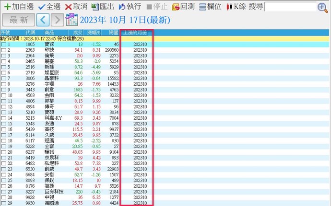
Task: Open the calendar date picker icon
Action: (71, 20)
